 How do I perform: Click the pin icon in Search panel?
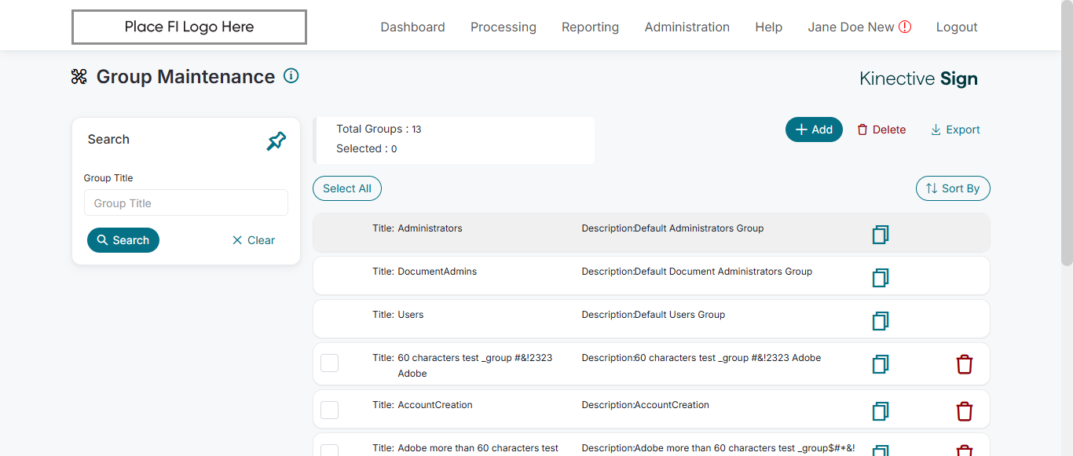276,141
